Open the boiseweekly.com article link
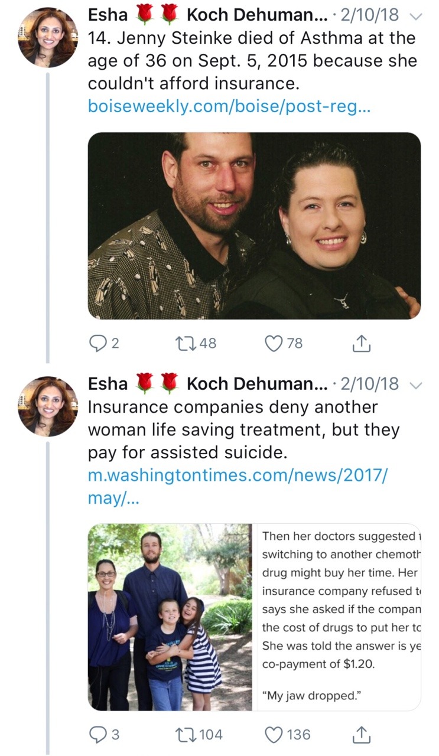This screenshot has height=756, width=439. click(229, 106)
